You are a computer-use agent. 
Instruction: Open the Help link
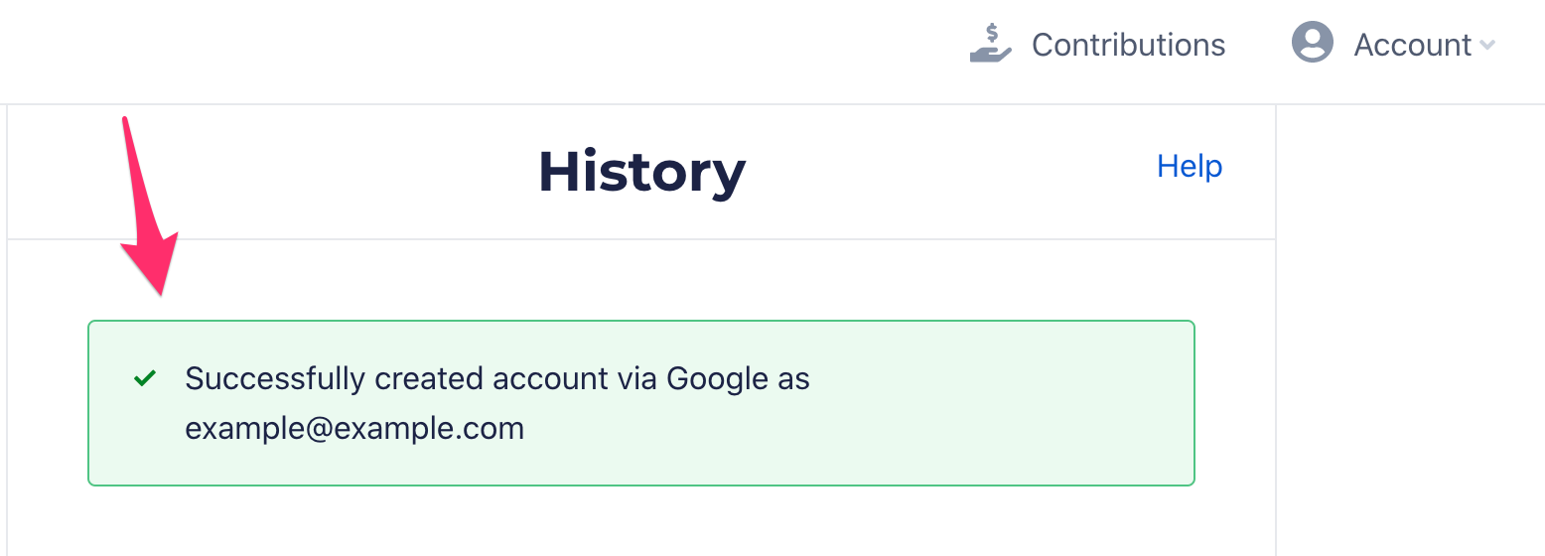(x=1189, y=166)
